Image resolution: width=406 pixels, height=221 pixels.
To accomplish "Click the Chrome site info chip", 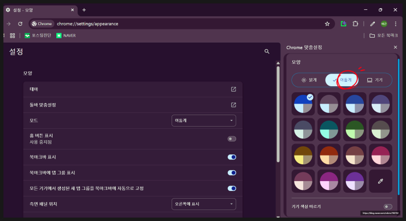I will click(42, 24).
